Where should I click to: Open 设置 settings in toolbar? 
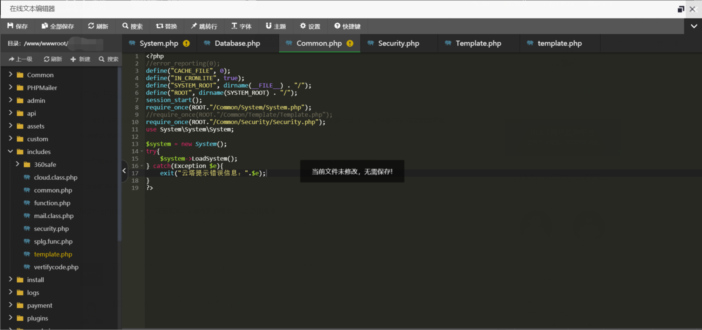(310, 26)
